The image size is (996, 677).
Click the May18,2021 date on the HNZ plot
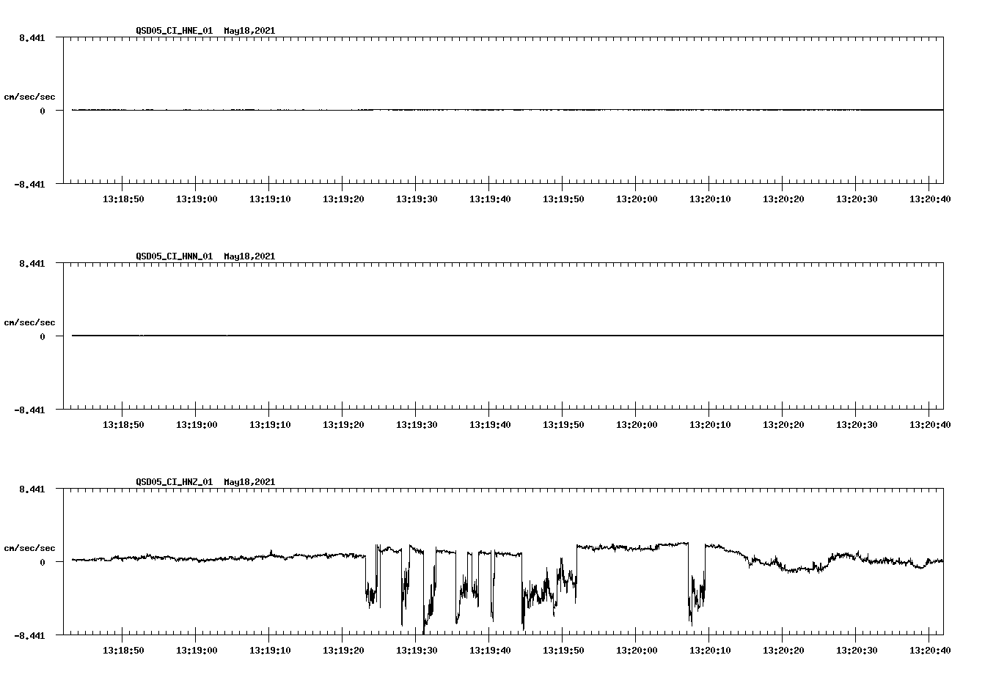tap(249, 482)
